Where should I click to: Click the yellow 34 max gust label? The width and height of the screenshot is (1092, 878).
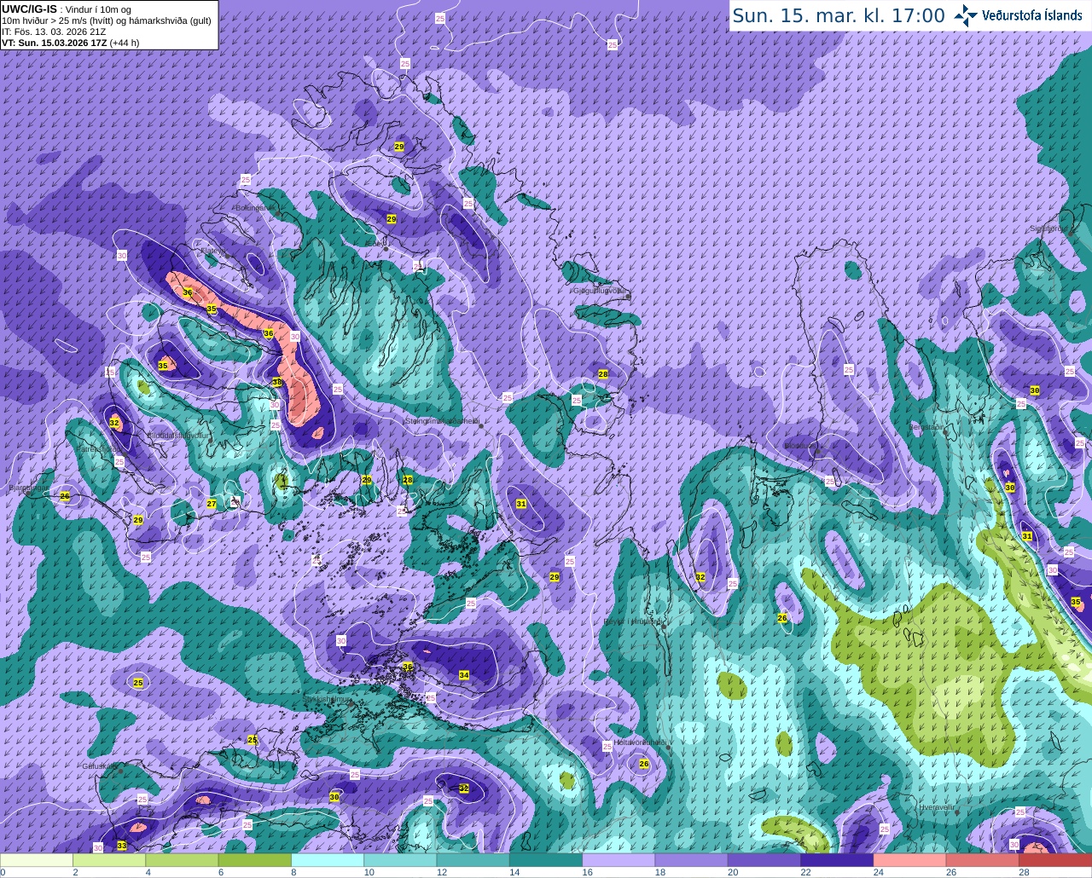pos(464,675)
